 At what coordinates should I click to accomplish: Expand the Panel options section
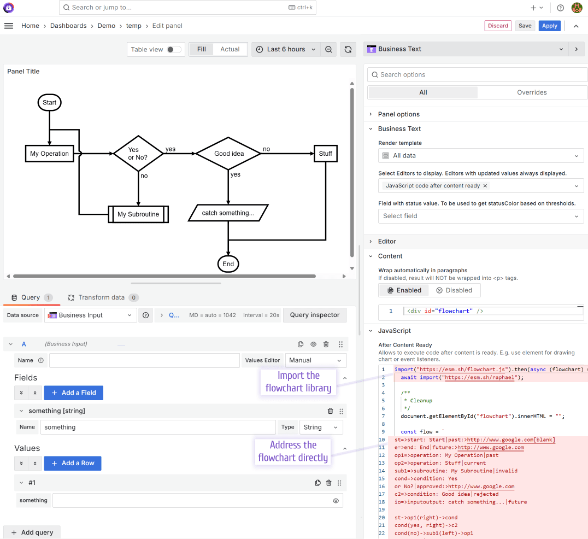[x=399, y=114]
